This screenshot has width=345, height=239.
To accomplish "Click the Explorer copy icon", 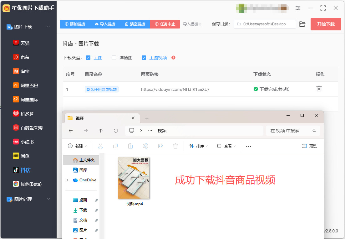I will (115, 146).
